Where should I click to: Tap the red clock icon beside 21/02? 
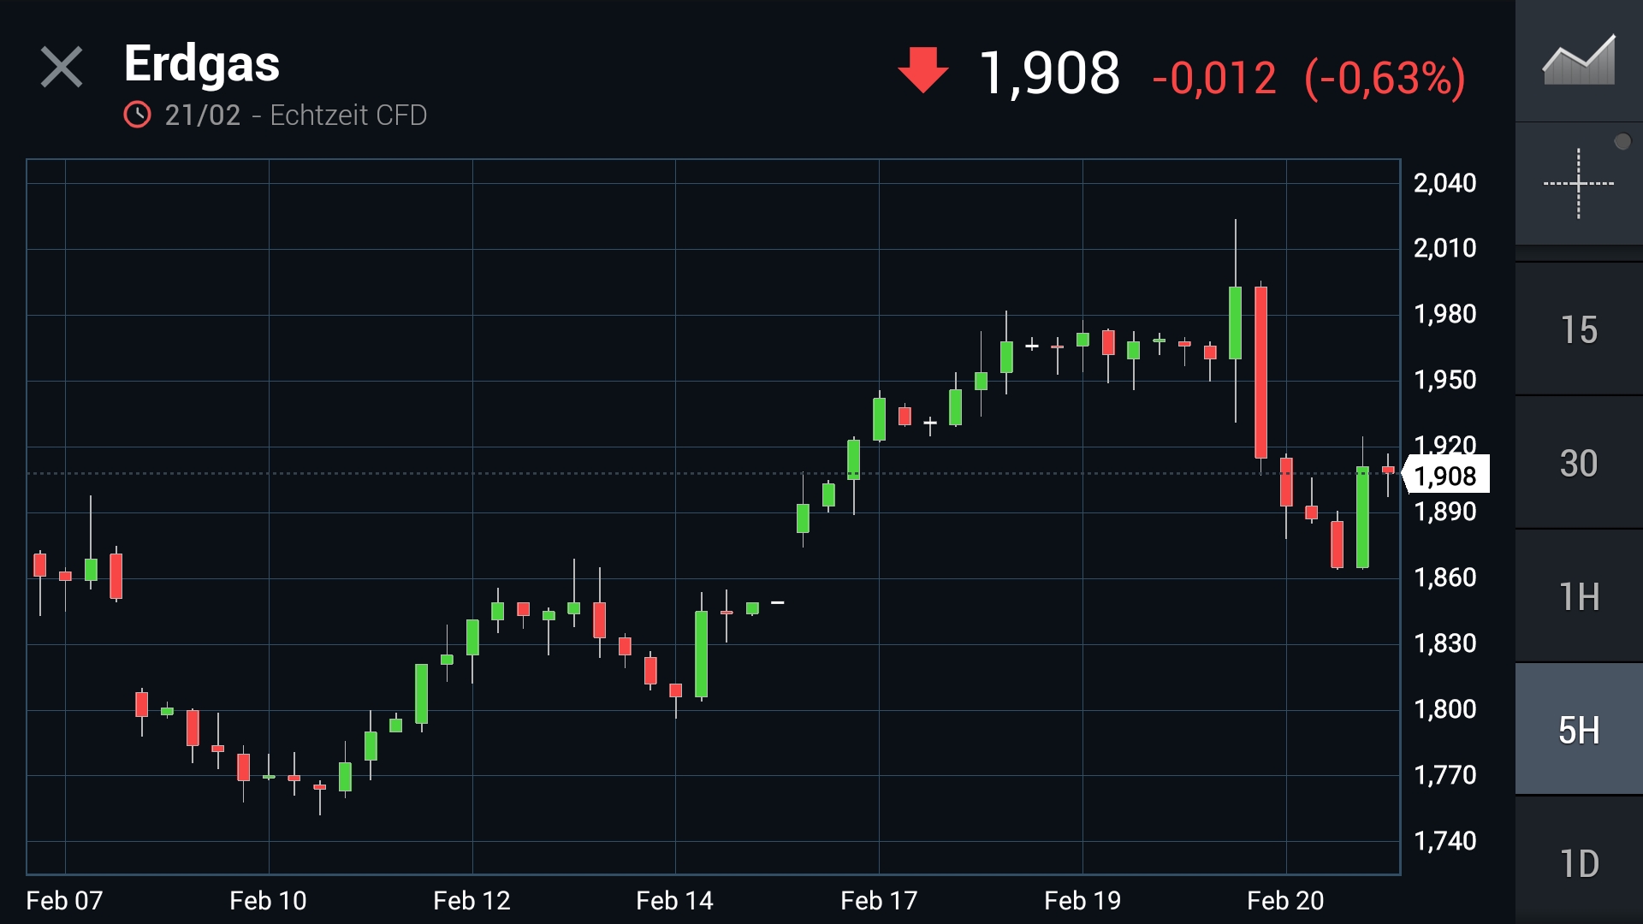click(137, 115)
